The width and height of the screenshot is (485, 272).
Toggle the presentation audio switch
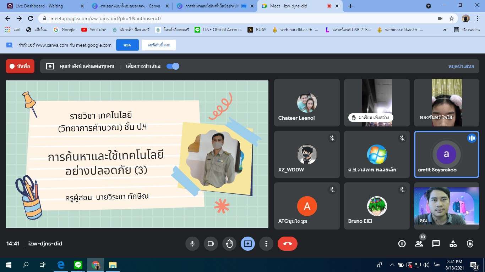[x=173, y=66]
